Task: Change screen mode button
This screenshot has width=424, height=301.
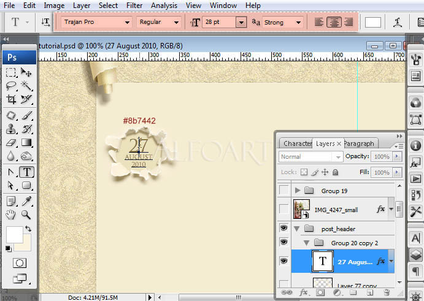Action: point(20,278)
